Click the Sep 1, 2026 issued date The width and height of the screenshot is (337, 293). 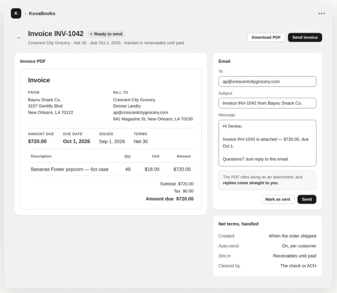[x=112, y=141]
